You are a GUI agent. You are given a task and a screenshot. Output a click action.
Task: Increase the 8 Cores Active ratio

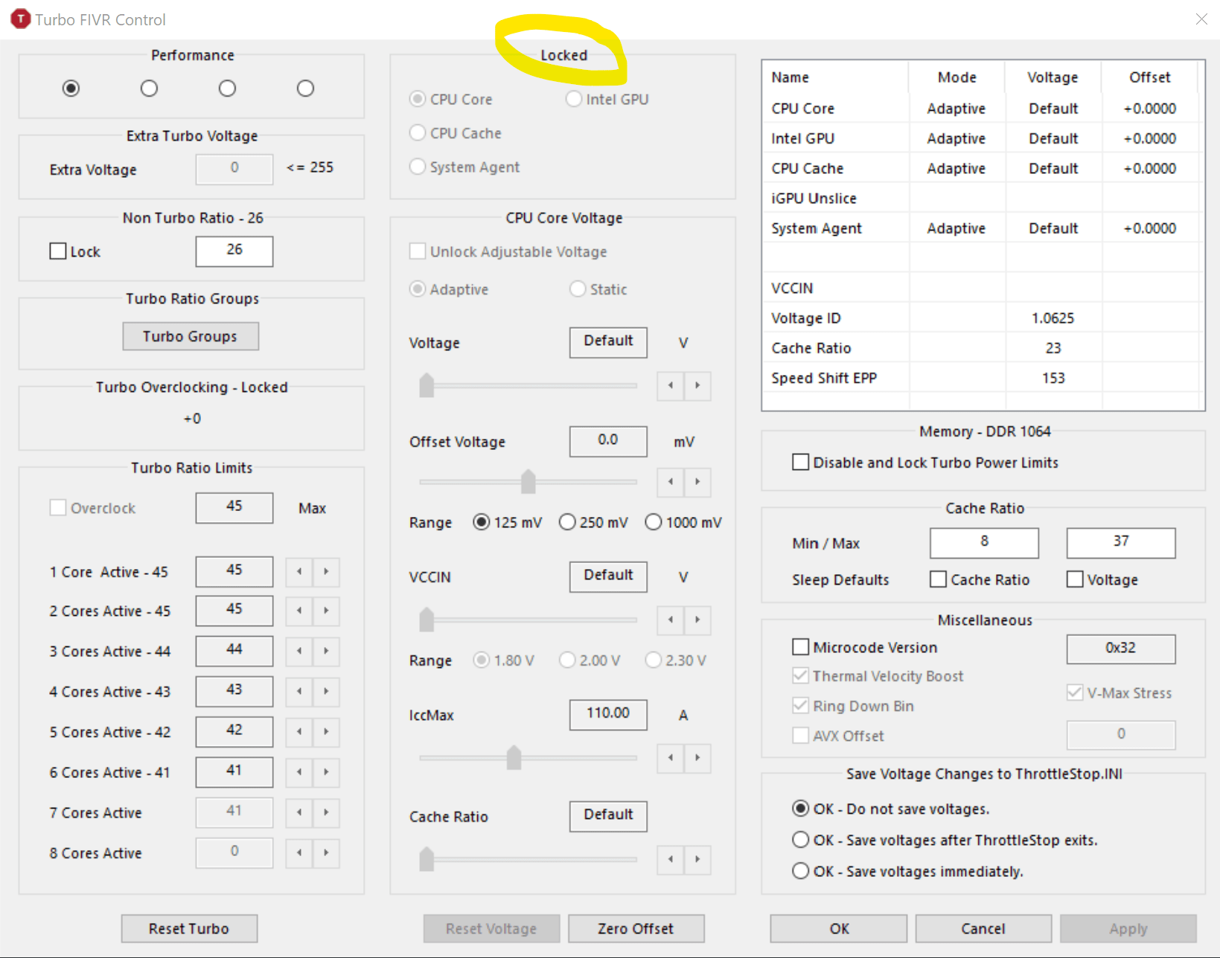(326, 852)
